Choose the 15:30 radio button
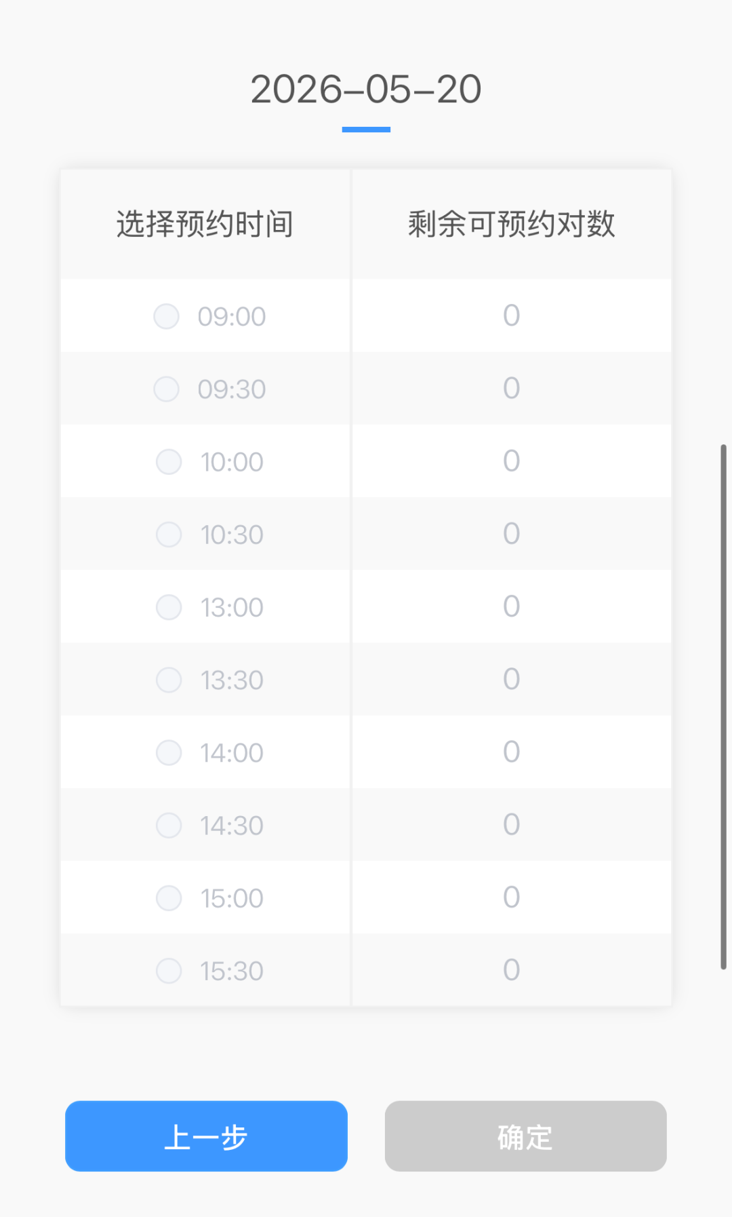 (x=169, y=971)
